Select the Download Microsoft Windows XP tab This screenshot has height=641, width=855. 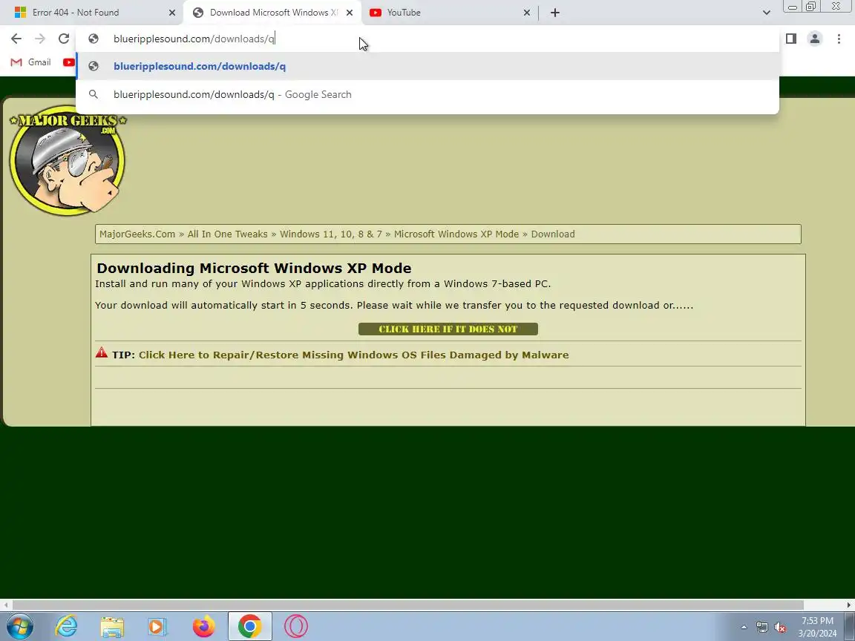[x=268, y=13]
